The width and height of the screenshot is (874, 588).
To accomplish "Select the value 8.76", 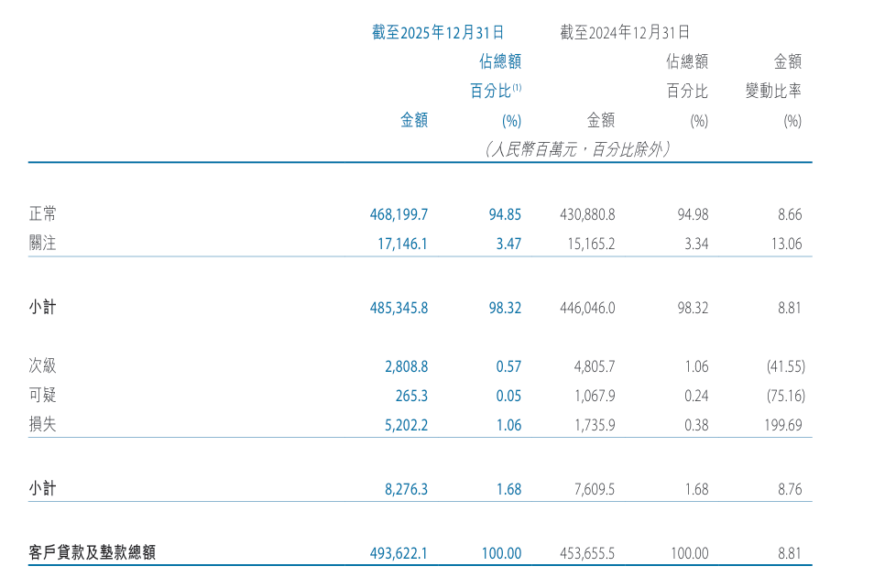I will (790, 489).
